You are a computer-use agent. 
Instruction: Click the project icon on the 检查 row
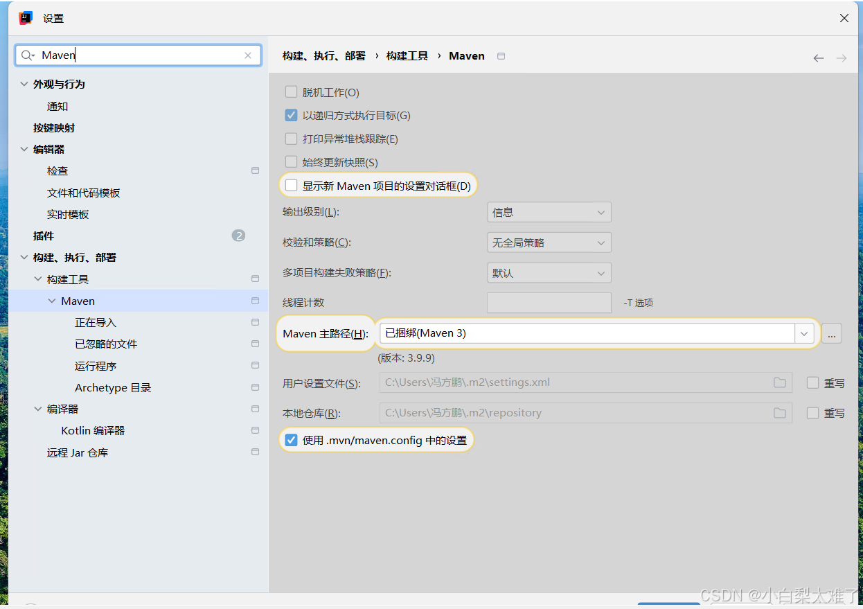[255, 170]
